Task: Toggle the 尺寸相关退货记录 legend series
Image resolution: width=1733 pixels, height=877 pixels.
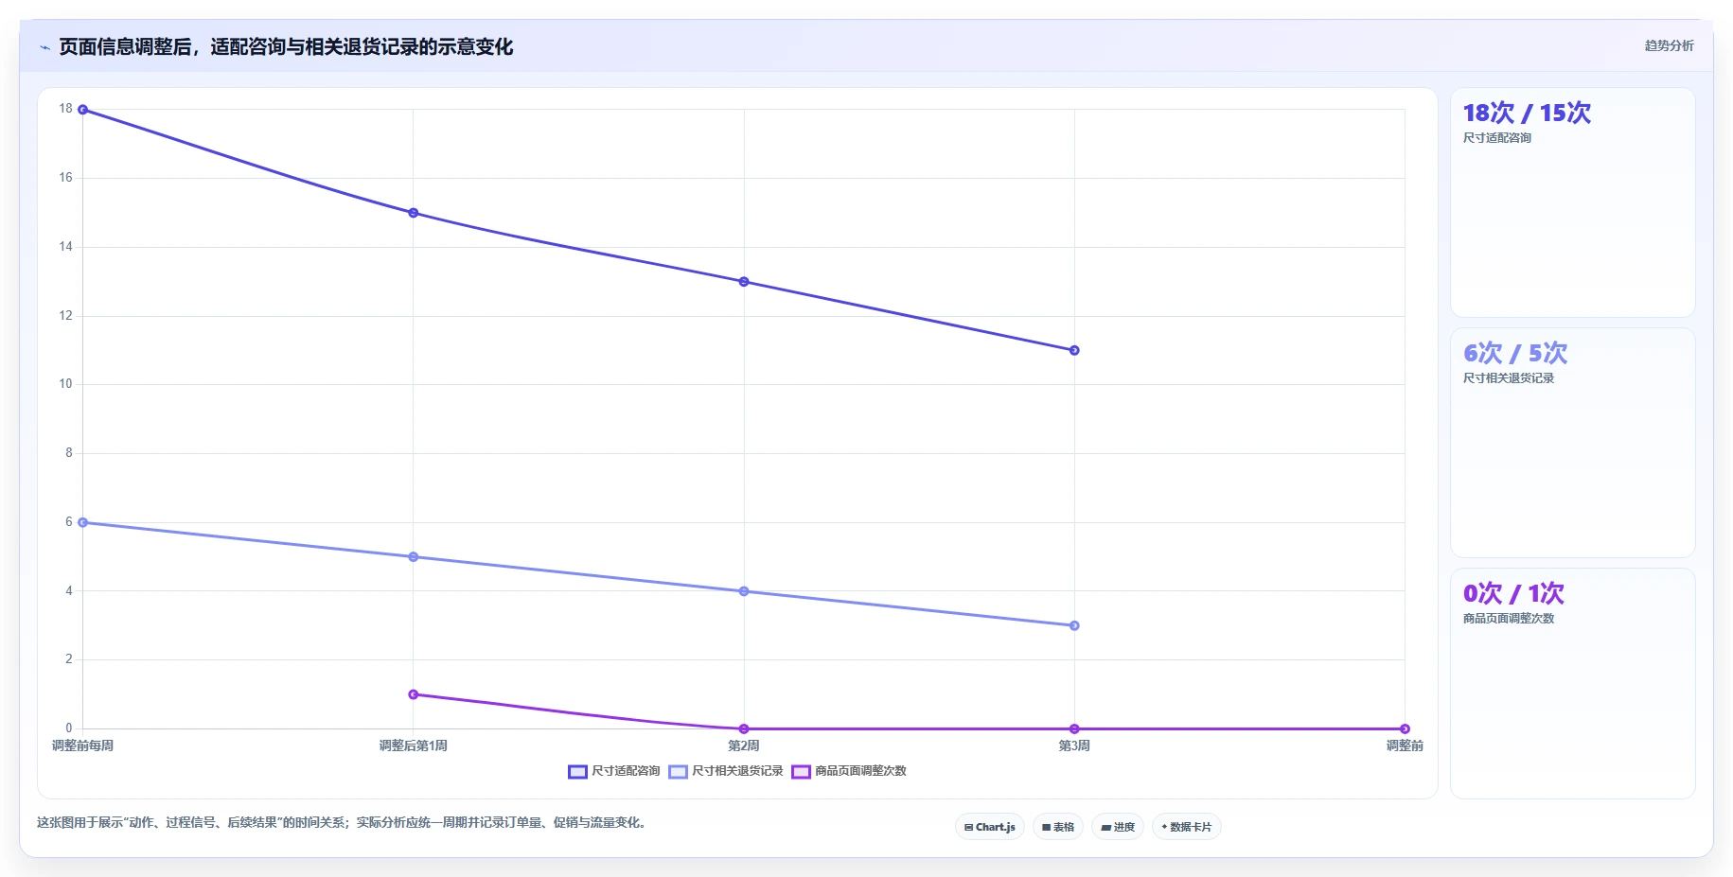Action: 726,771
